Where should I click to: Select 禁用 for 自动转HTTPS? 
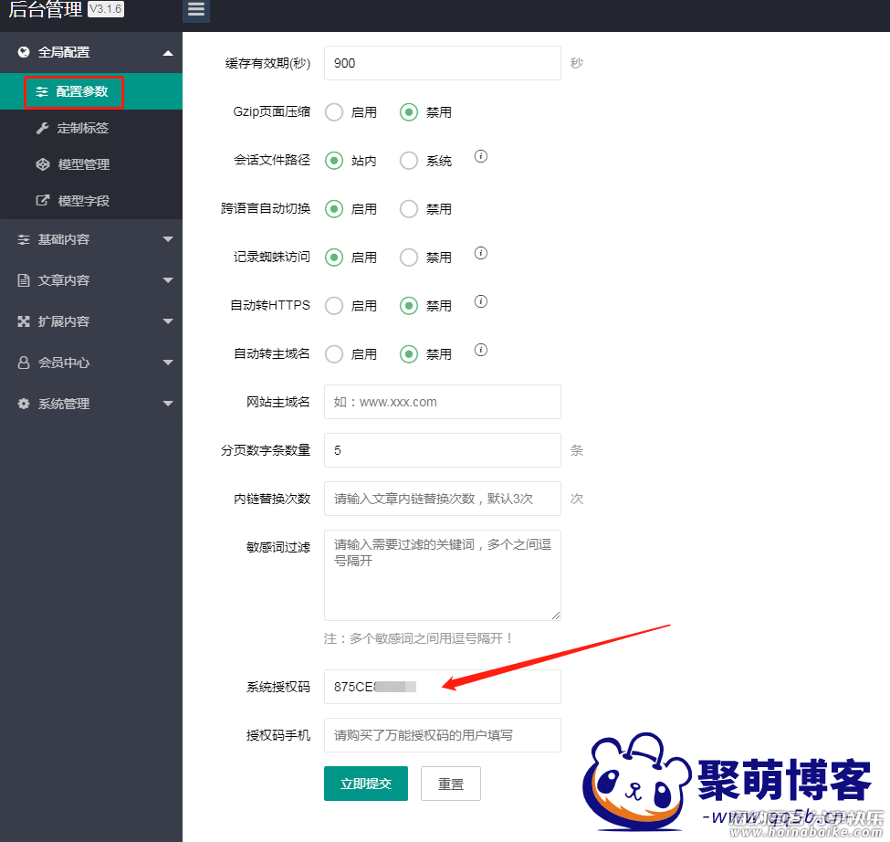(409, 305)
